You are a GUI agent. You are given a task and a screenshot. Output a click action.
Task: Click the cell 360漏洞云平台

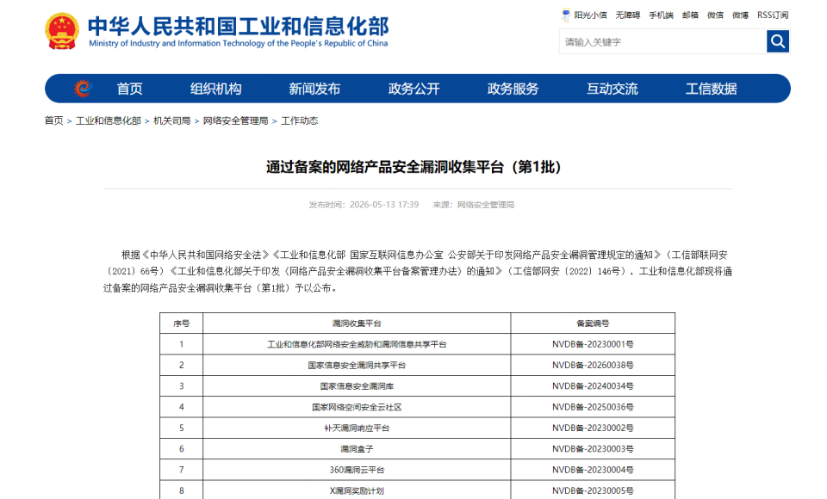(x=357, y=470)
